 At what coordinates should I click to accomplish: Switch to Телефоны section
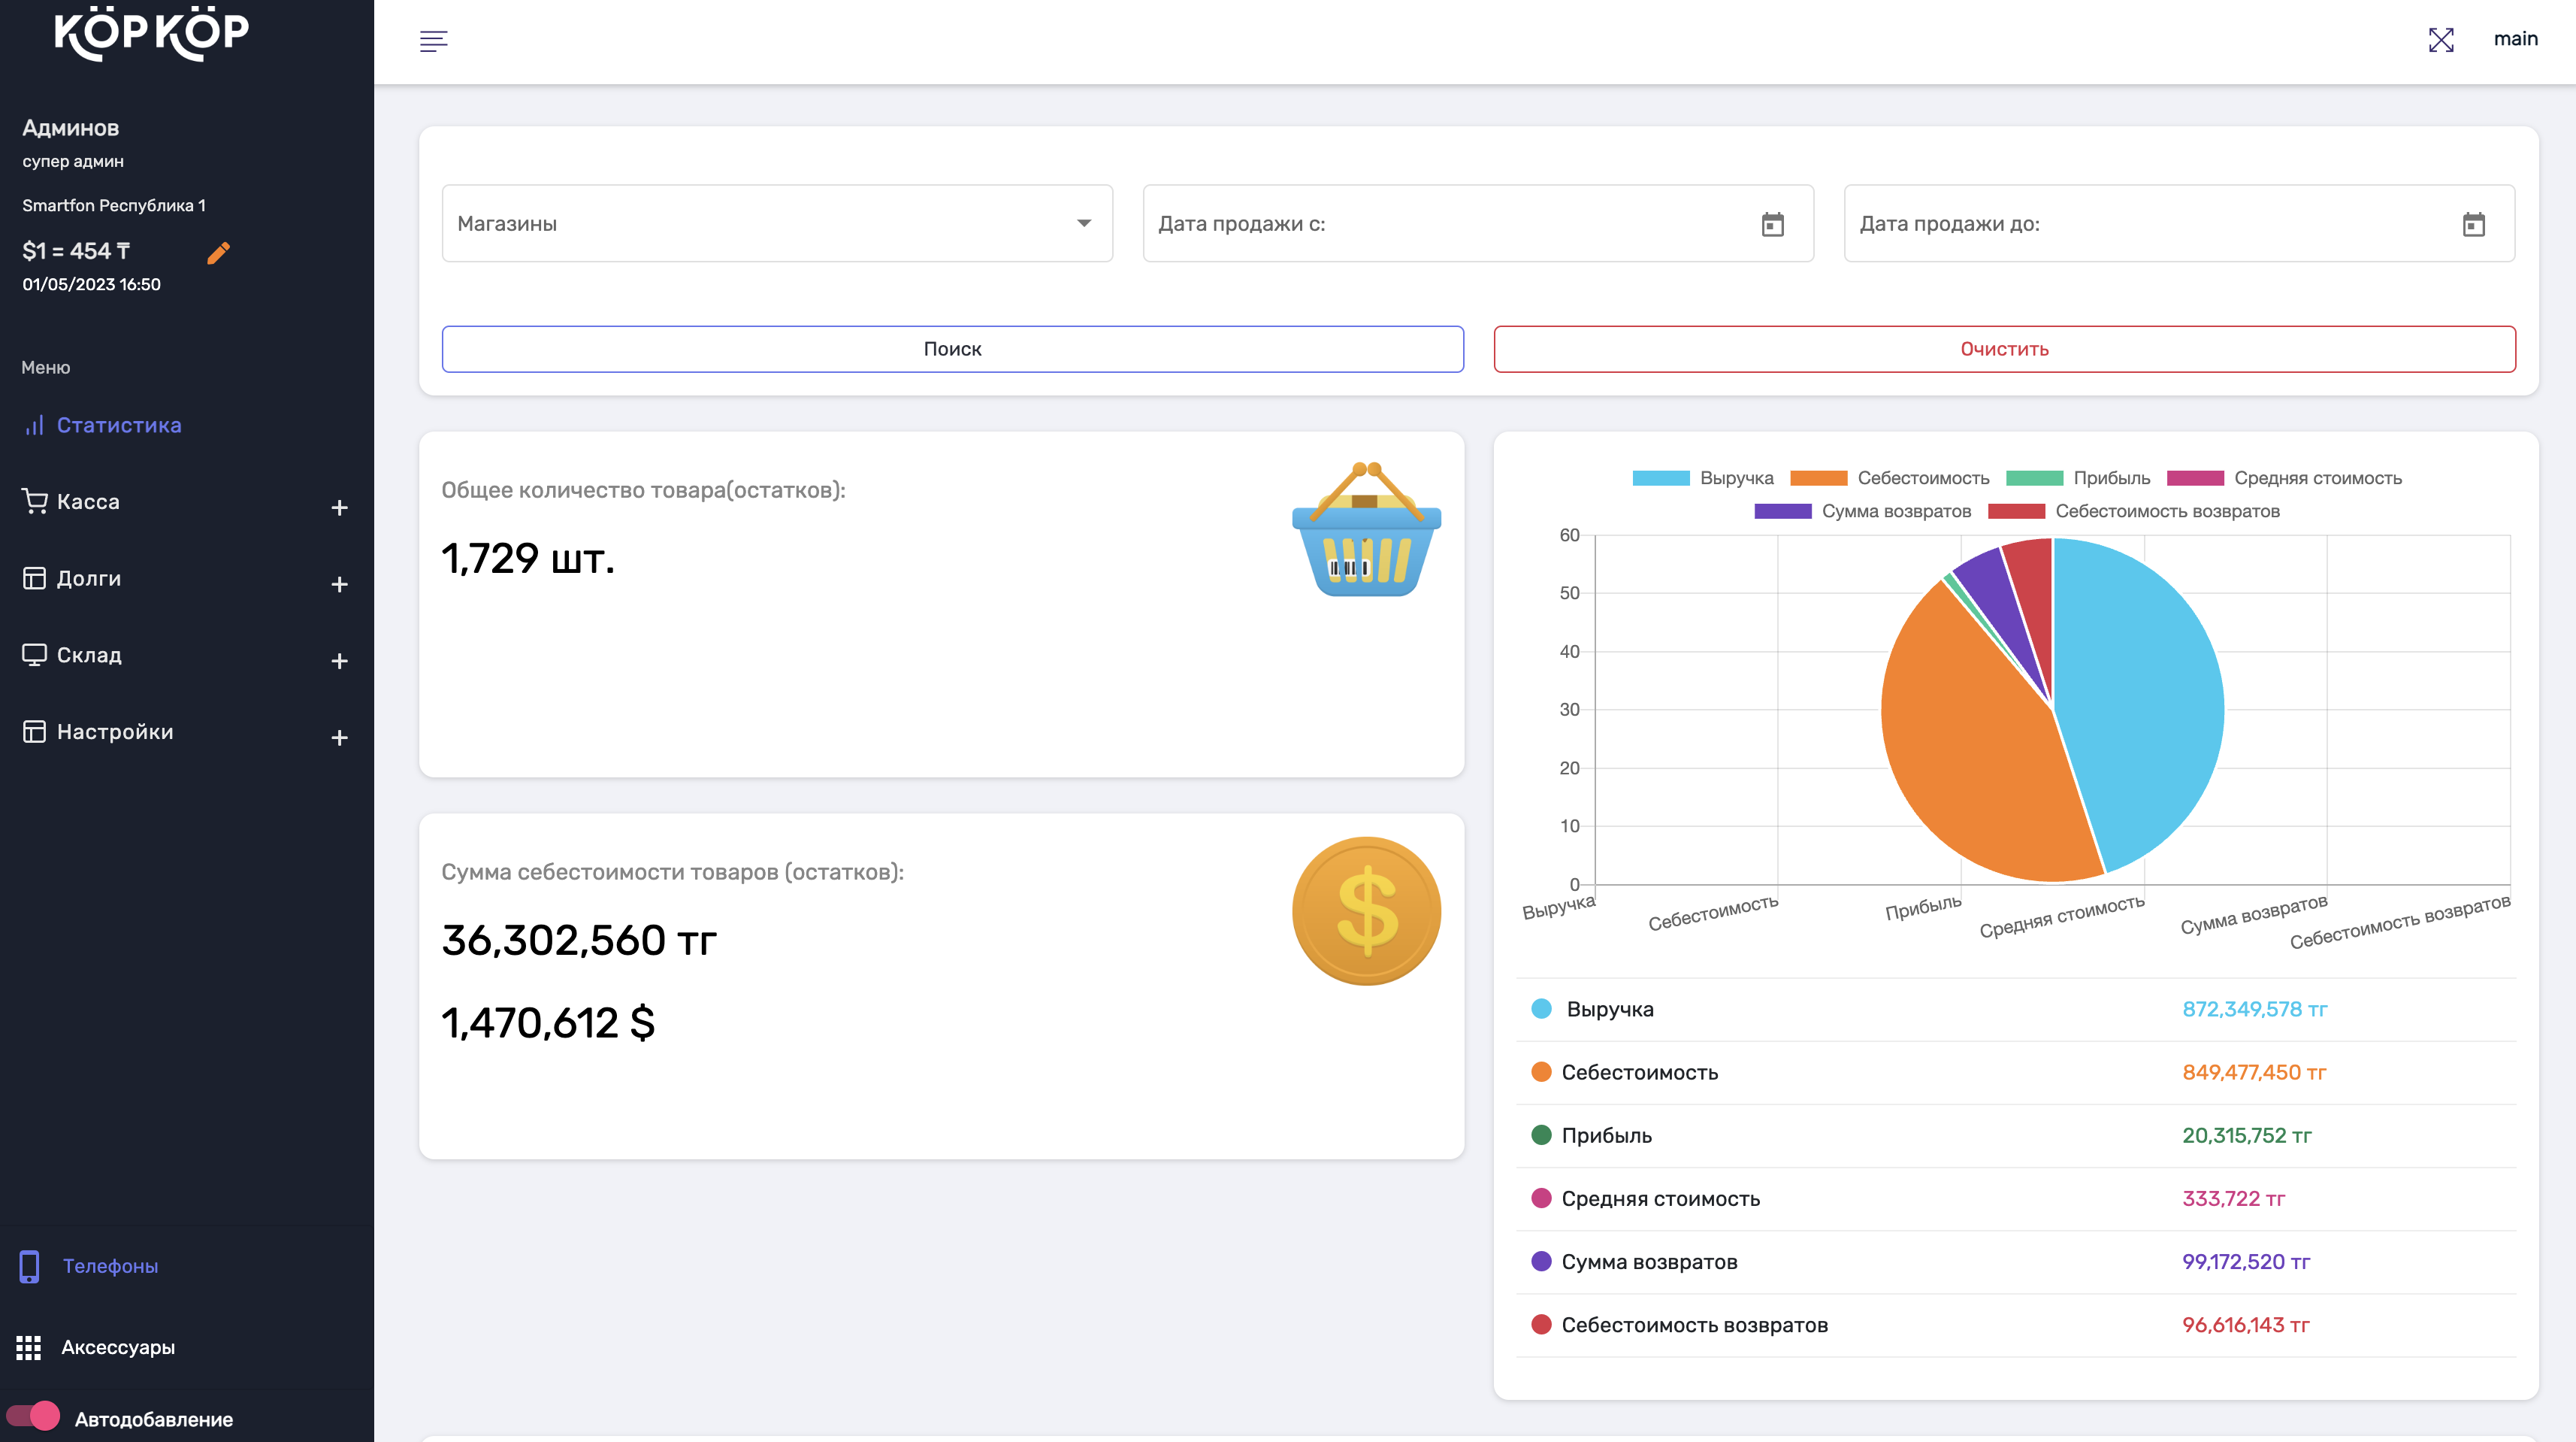tap(110, 1266)
